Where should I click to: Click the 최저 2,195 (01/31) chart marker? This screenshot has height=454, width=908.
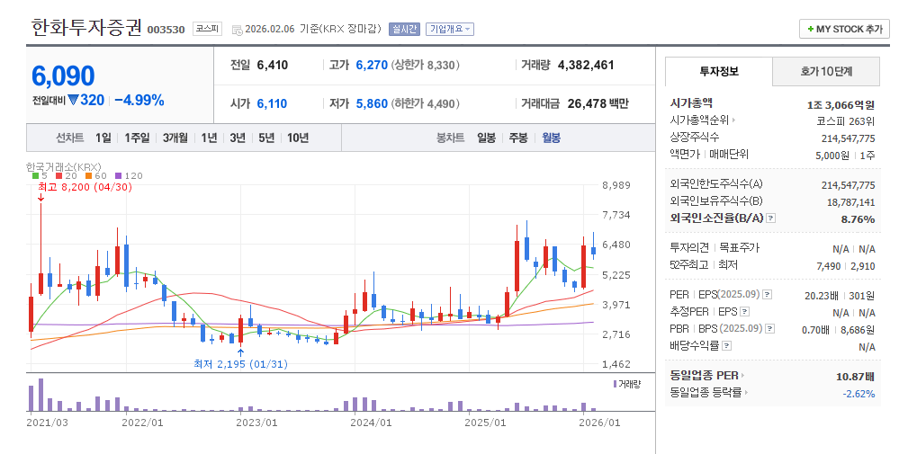[240, 364]
